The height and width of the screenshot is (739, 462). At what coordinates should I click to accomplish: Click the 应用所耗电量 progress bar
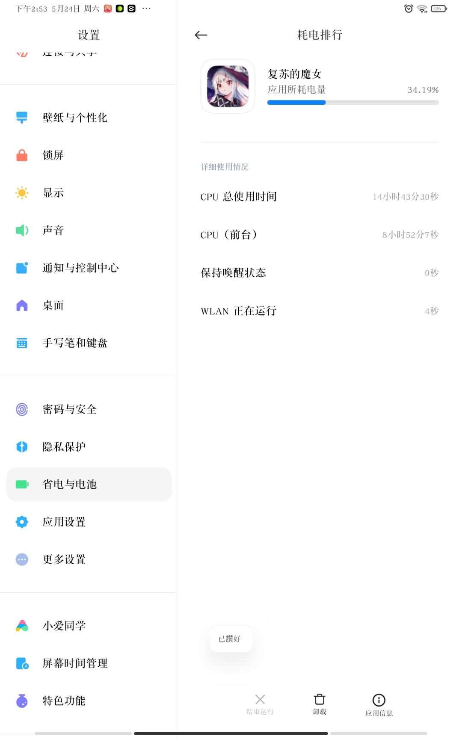(x=353, y=103)
